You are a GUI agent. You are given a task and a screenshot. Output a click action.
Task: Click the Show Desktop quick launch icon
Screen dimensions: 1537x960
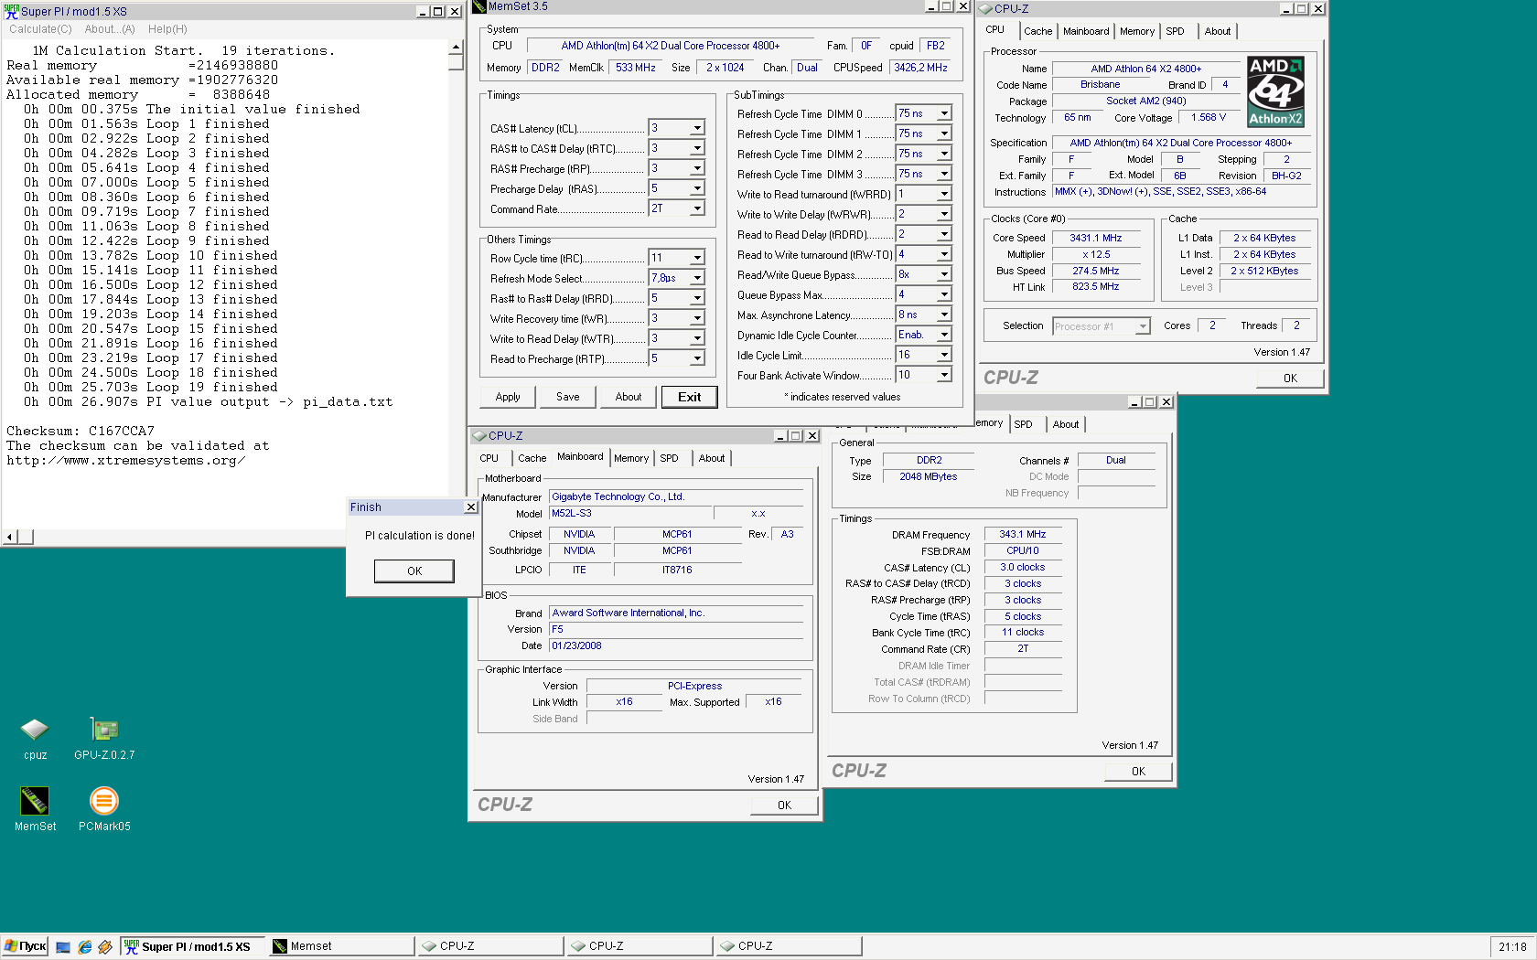[63, 947]
